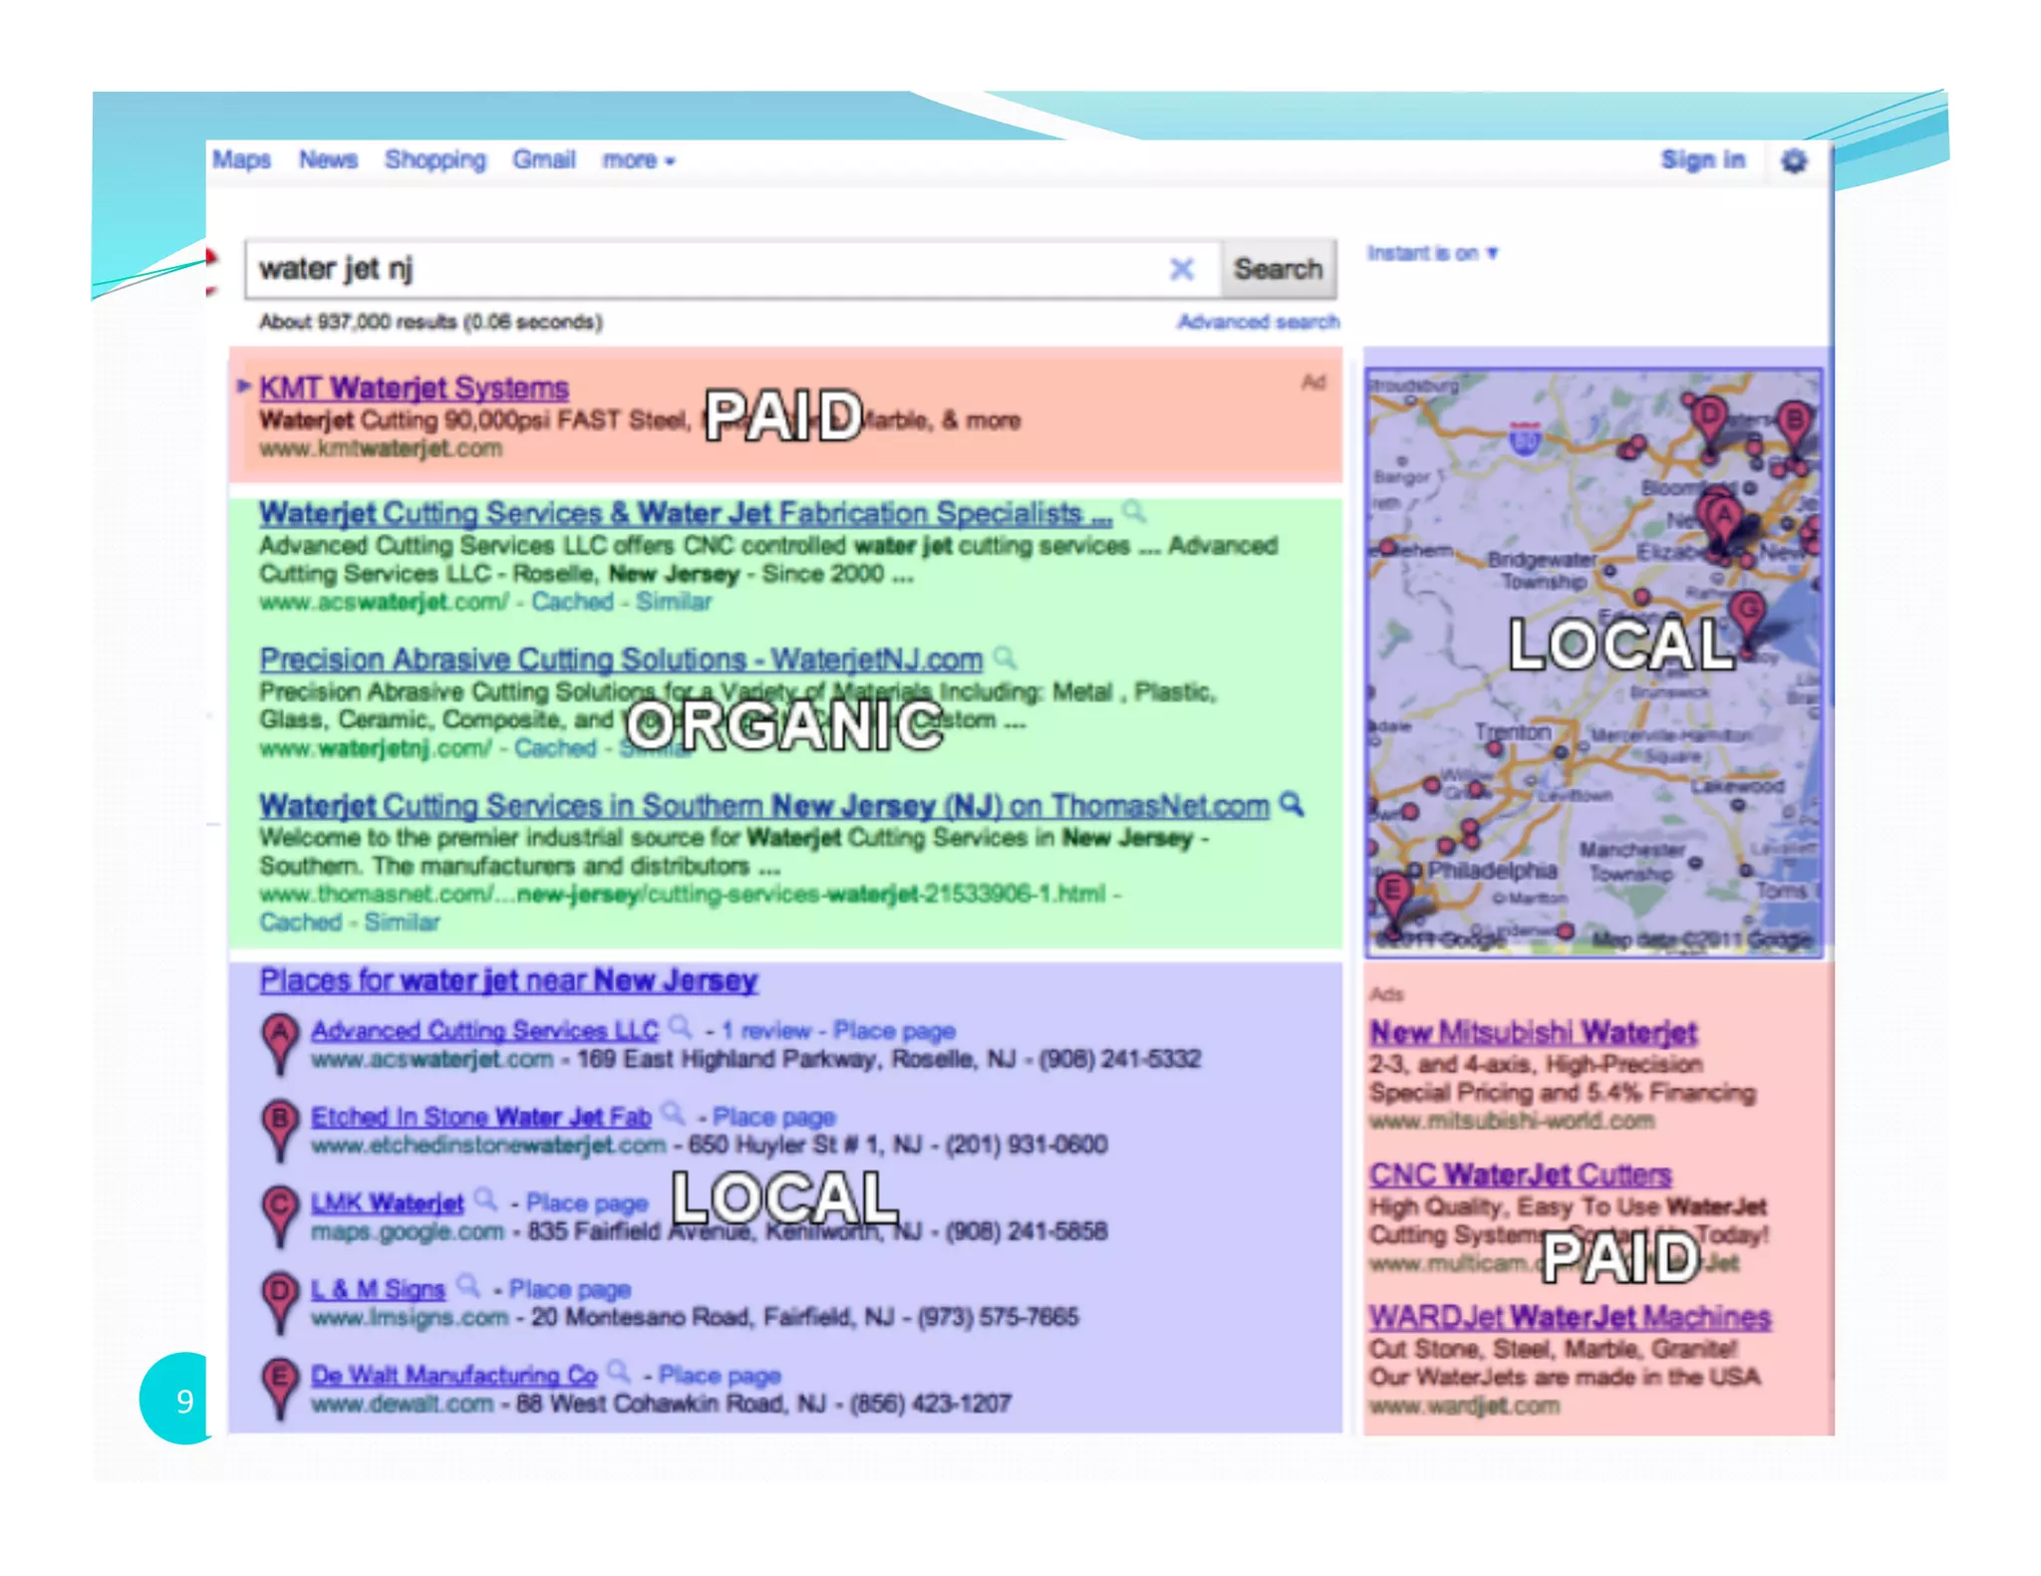Click the 'water jet nj' search field
Screen dimensions: 2041x1576
point(698,269)
